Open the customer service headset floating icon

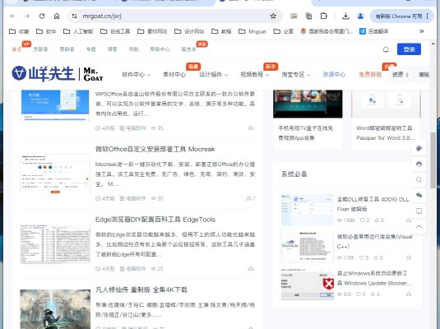[419, 164]
